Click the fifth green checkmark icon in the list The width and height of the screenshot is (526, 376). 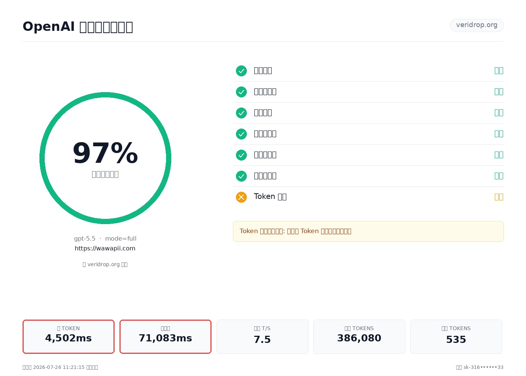(241, 155)
